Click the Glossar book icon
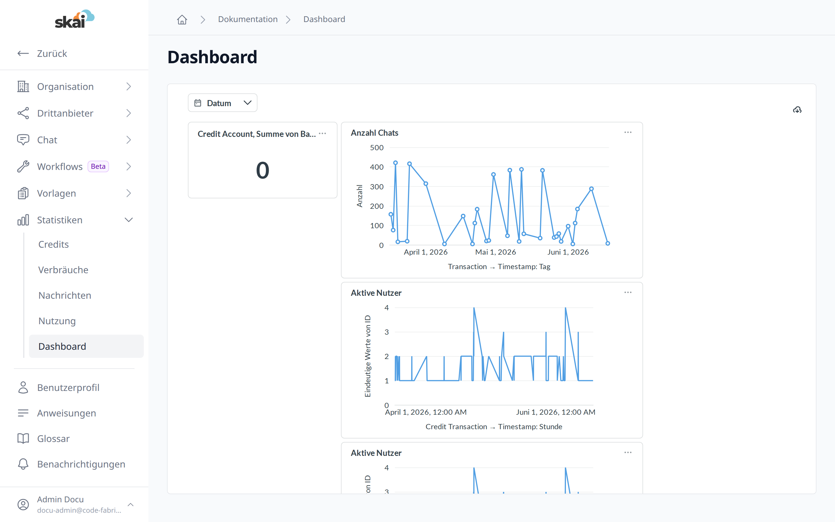This screenshot has width=835, height=522. [23, 438]
